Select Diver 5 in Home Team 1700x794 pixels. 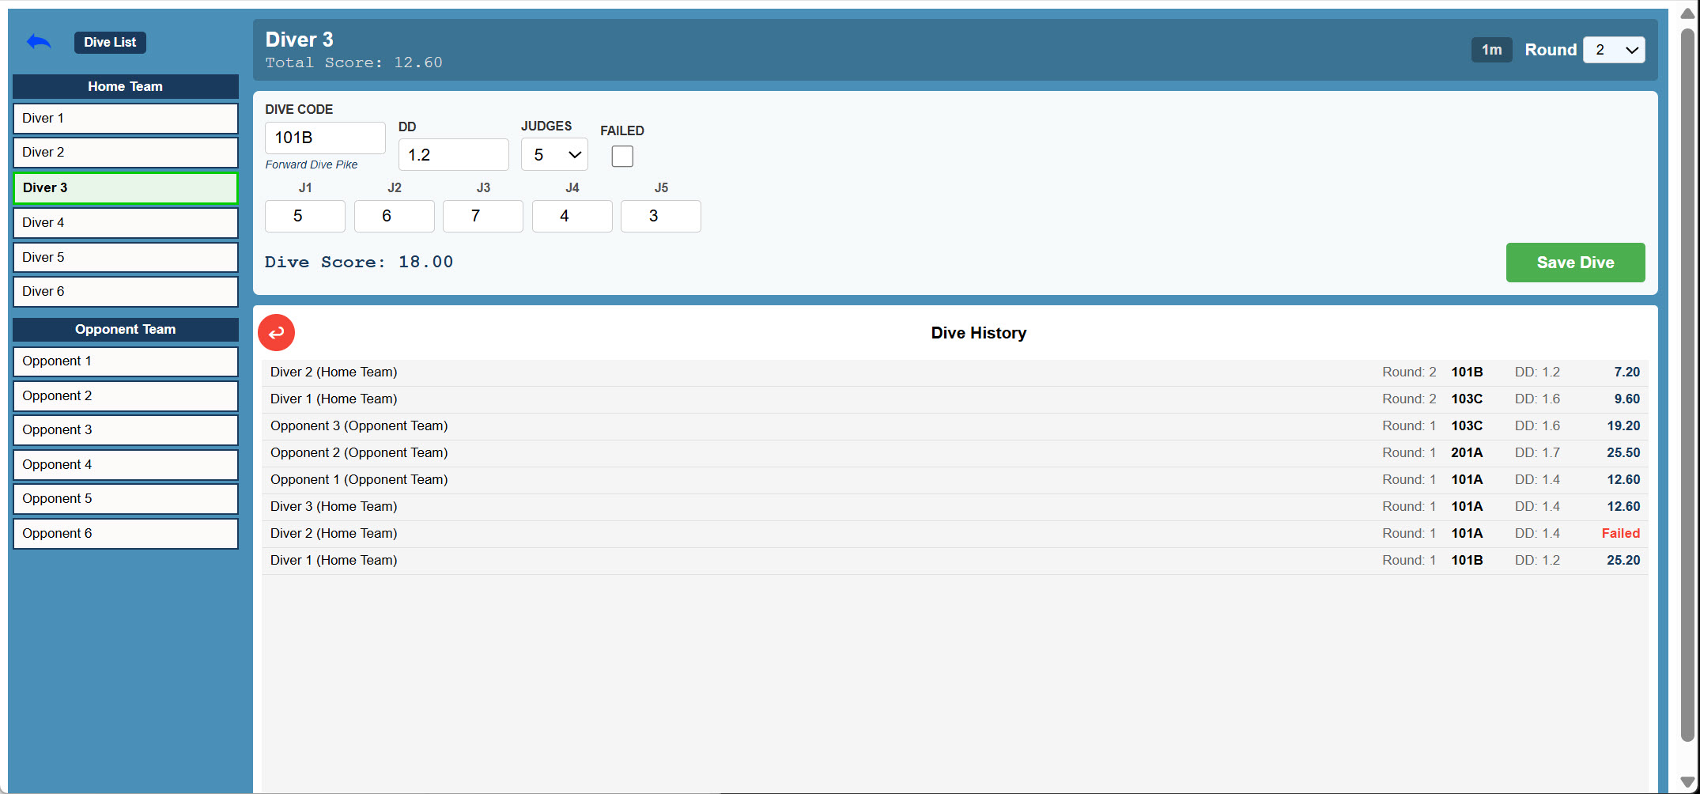coord(126,258)
